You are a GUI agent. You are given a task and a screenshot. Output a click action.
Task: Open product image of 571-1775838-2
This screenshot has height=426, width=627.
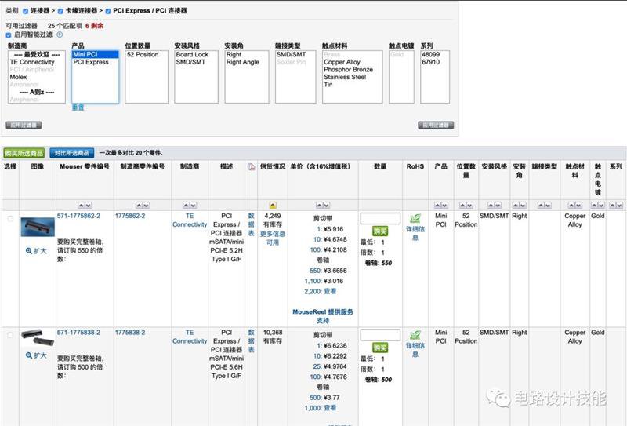click(38, 337)
